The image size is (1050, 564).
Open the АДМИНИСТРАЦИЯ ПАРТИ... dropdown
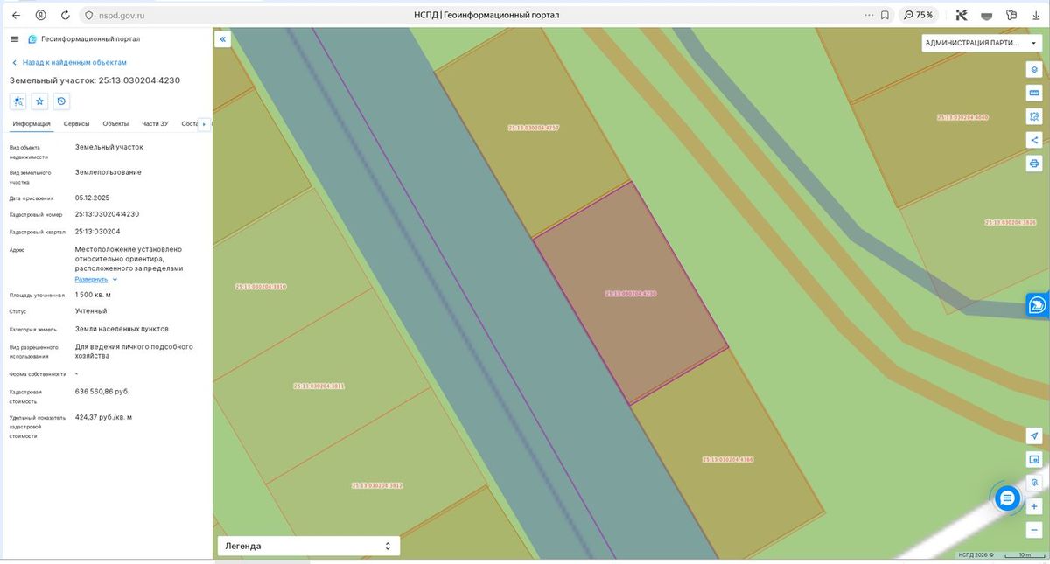click(981, 43)
